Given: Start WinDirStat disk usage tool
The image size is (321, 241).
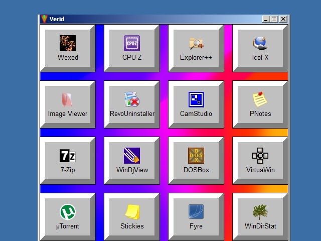Looking at the screenshot, I should pos(260,217).
